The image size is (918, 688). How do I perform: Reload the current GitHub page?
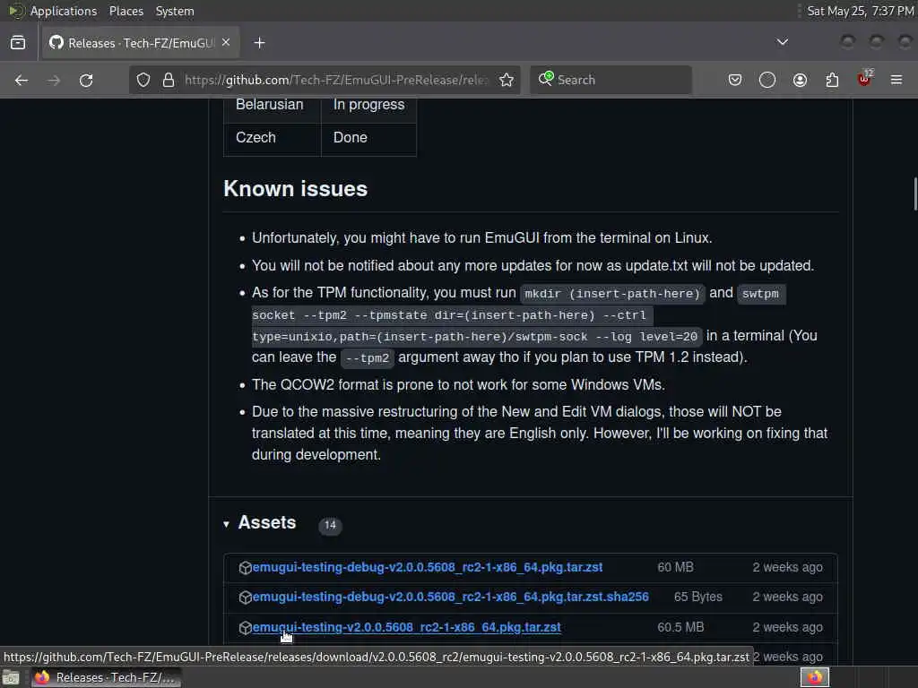coord(86,80)
